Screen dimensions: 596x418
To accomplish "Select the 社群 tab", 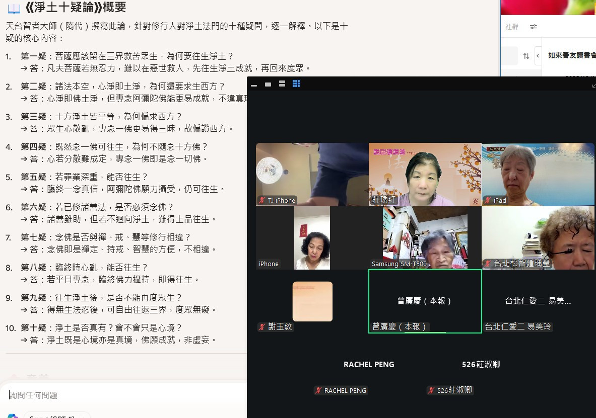I will (x=512, y=27).
